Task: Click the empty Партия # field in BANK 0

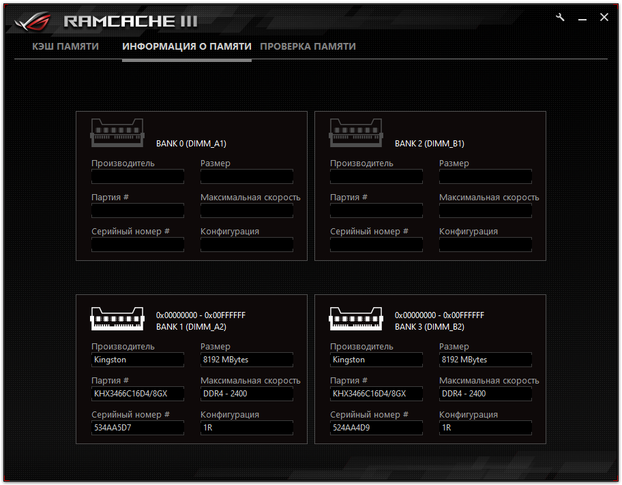Action: click(138, 210)
